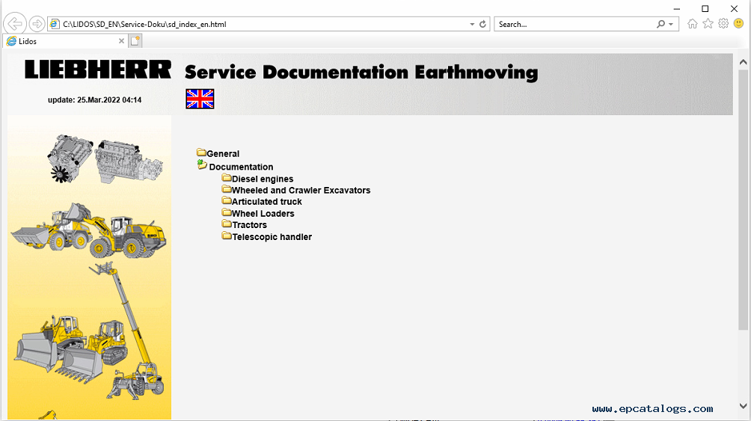Close the Lidos tab
The height and width of the screenshot is (421, 751).
click(121, 41)
